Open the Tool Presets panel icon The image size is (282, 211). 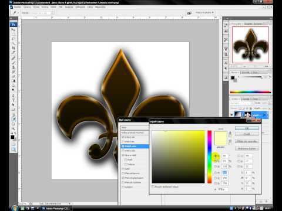pos(226,40)
